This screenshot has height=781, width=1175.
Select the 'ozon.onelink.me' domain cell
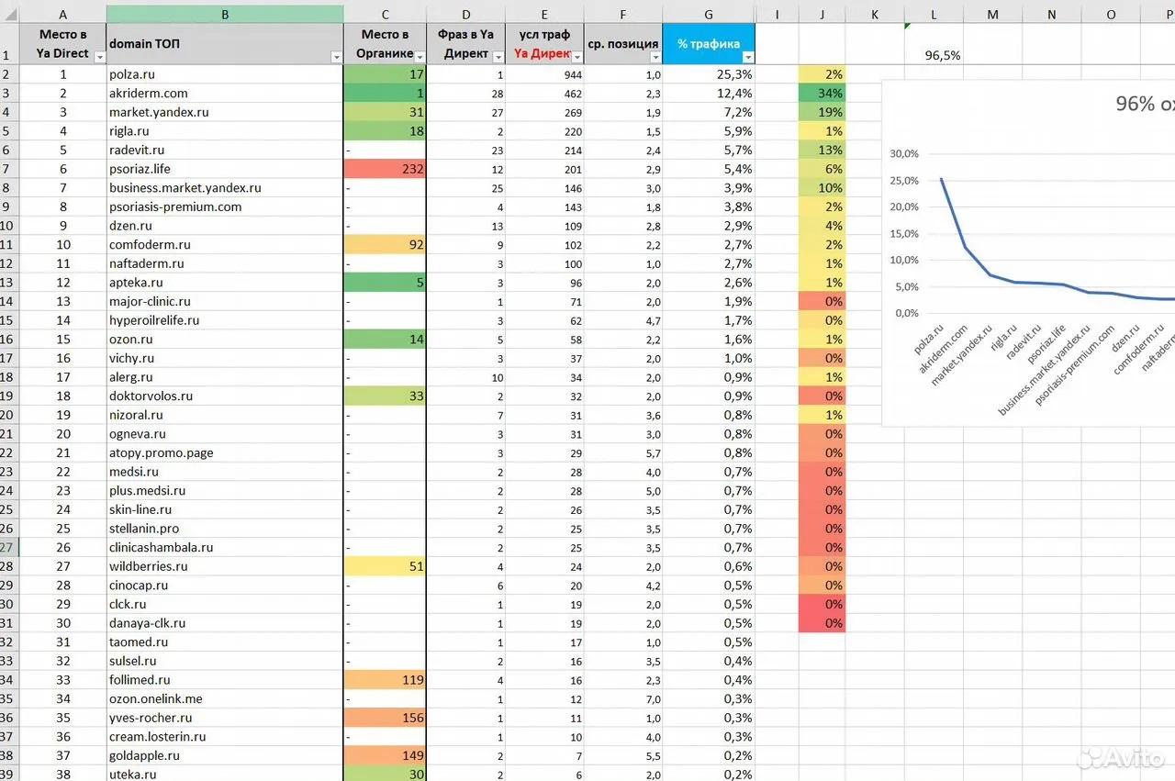[x=225, y=698]
